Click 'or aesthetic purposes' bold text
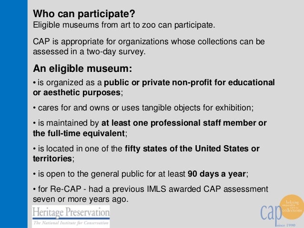Screen dimensions: 304x228 [77, 92]
